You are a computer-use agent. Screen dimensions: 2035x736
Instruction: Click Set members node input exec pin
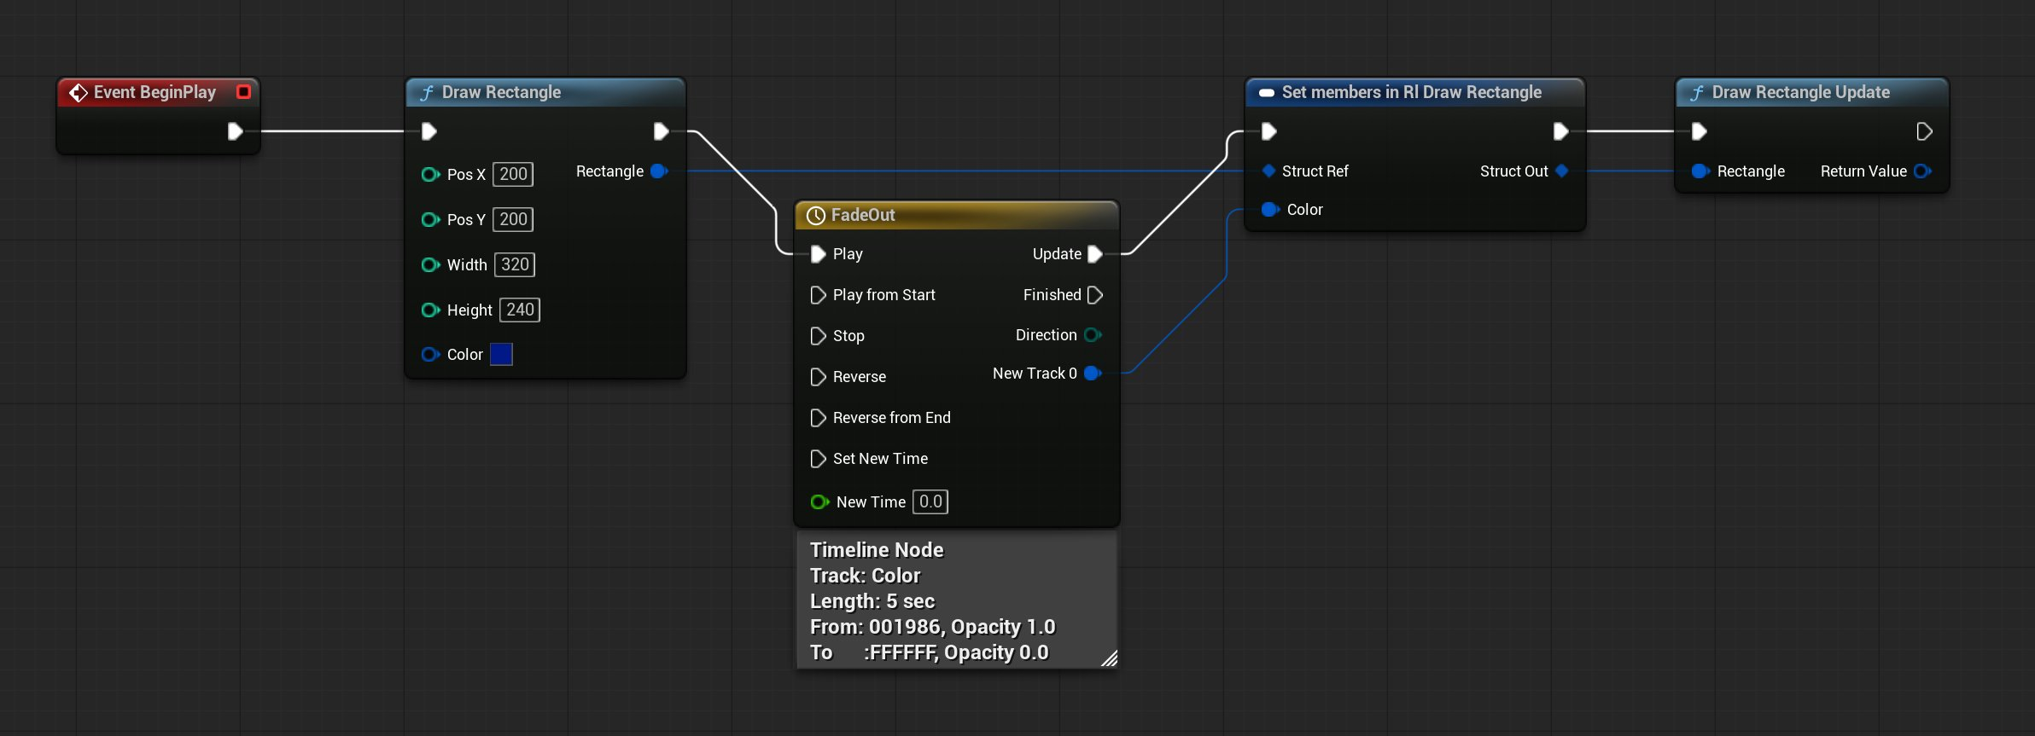point(1269,131)
